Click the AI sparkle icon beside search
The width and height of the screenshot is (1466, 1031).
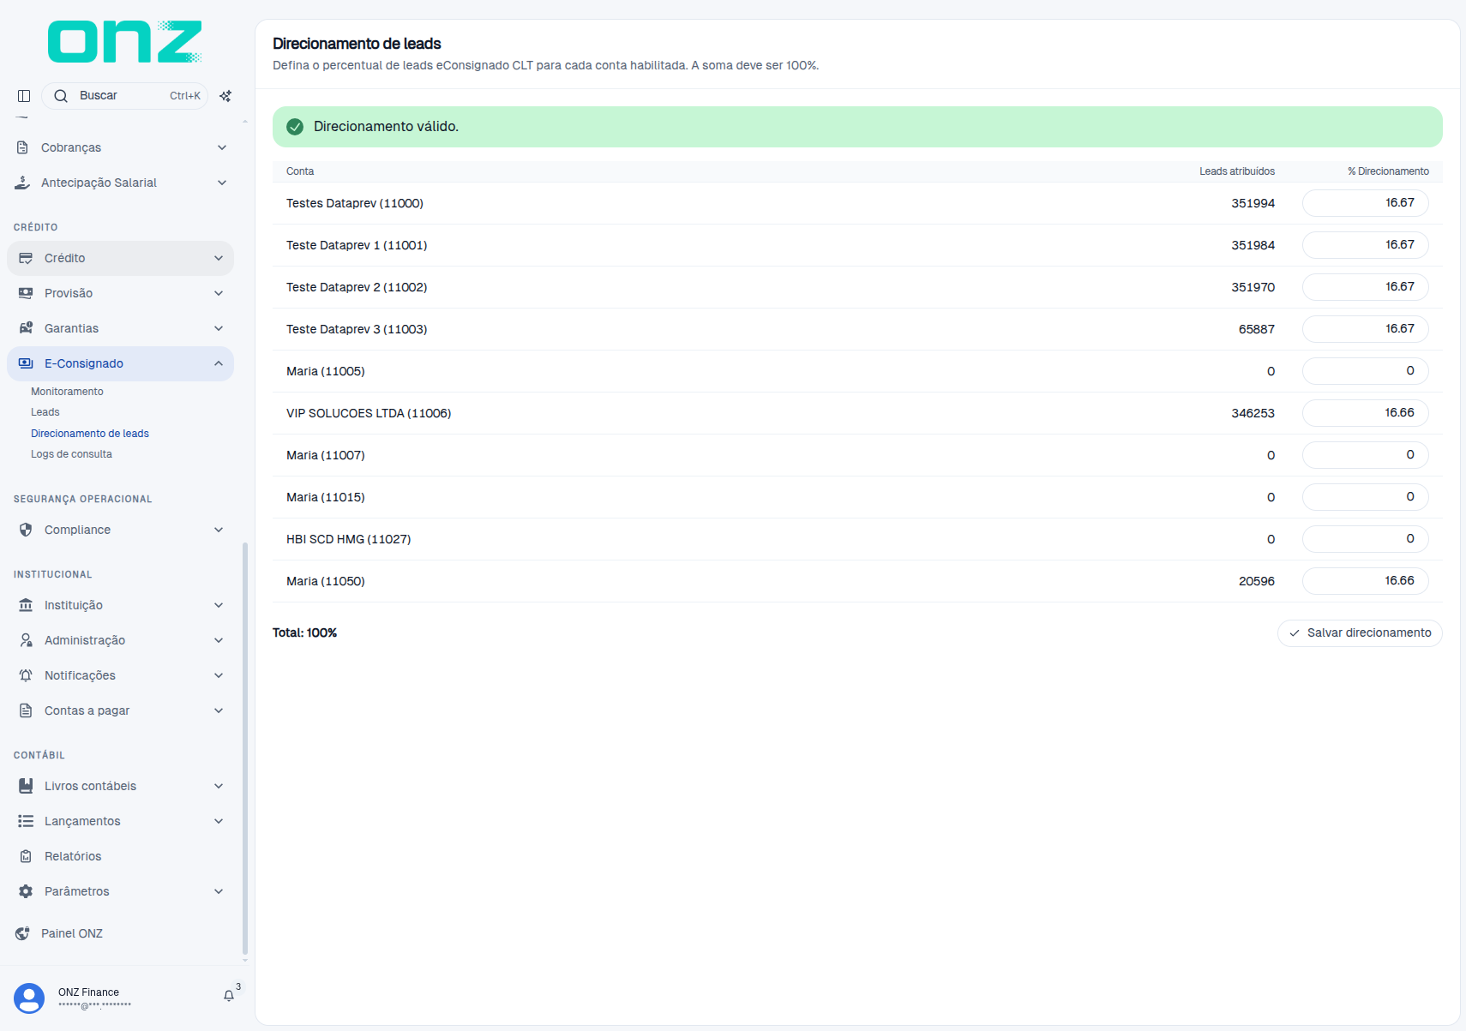[x=225, y=96]
